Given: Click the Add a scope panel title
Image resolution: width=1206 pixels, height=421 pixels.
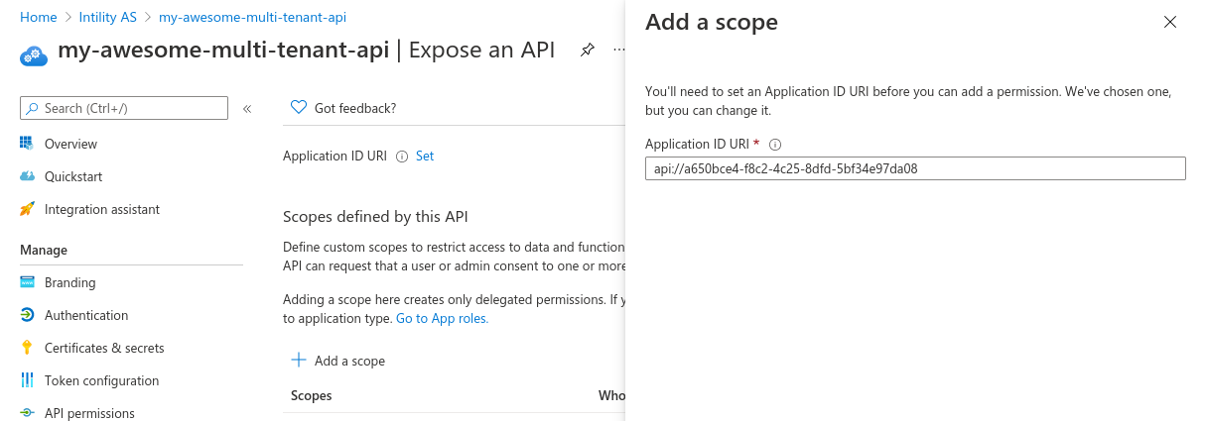Looking at the screenshot, I should coord(712,22).
